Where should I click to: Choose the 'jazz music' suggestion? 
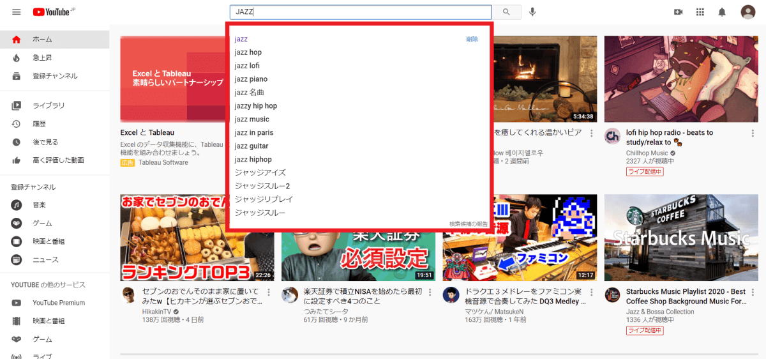(361, 119)
